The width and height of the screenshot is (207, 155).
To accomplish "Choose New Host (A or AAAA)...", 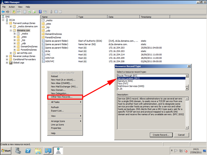I will tap(65, 80).
